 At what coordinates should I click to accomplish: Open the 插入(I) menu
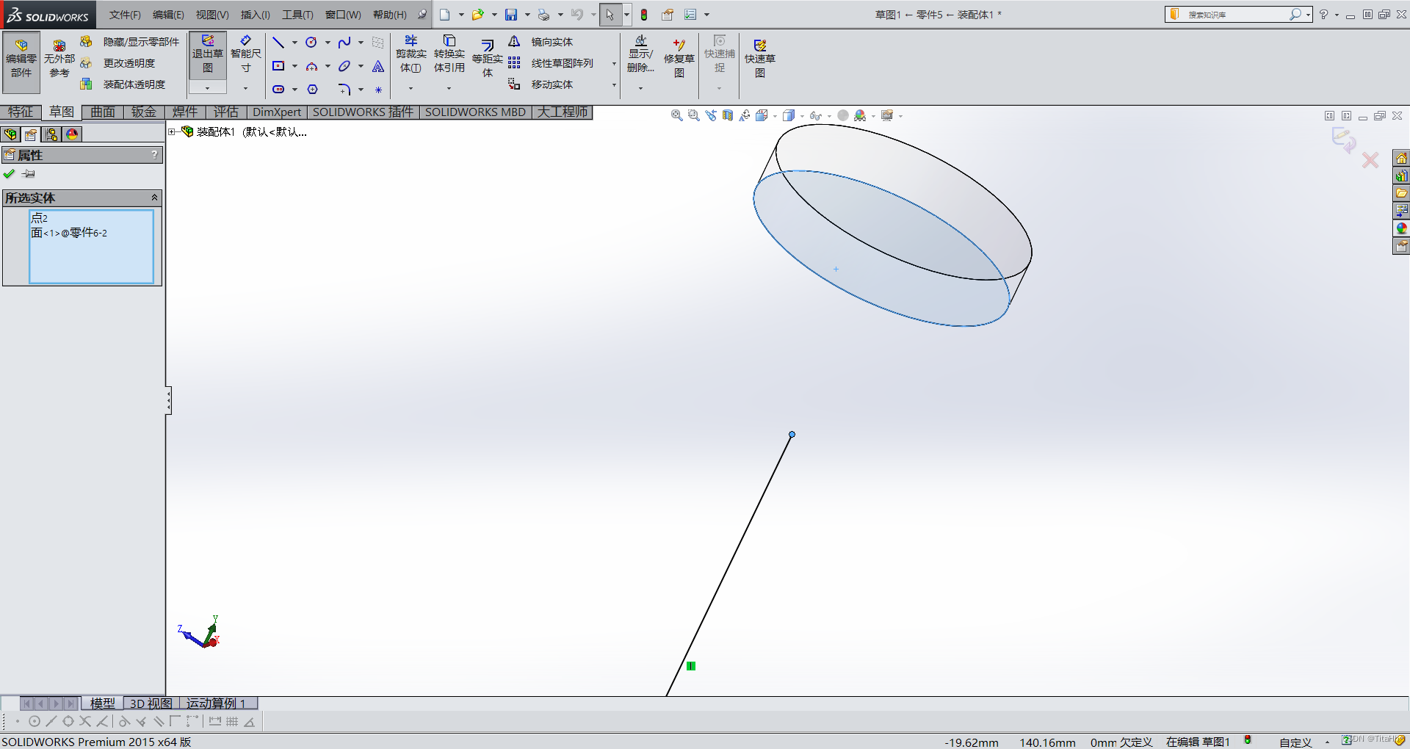(x=255, y=15)
